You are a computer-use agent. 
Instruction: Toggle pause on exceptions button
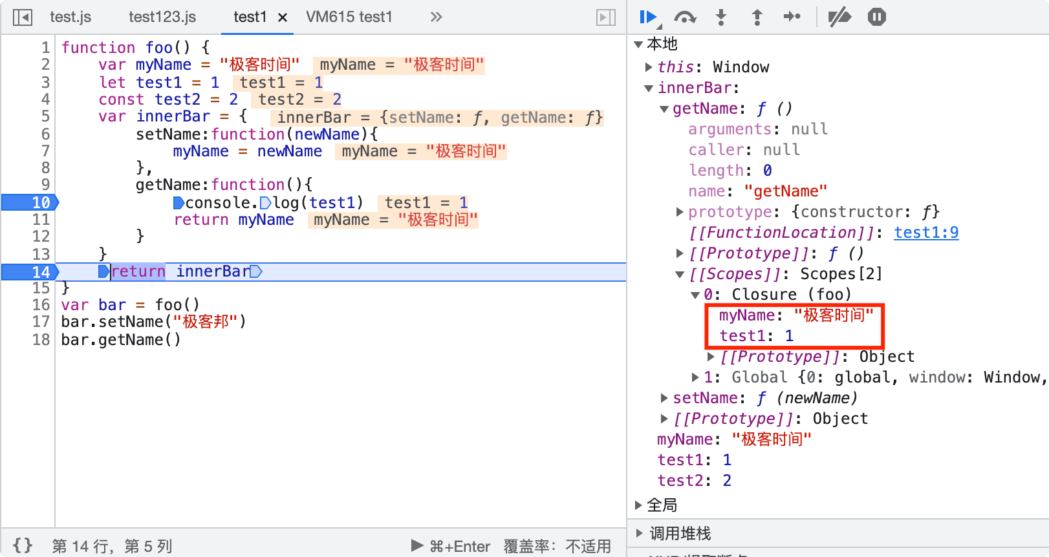click(x=876, y=17)
